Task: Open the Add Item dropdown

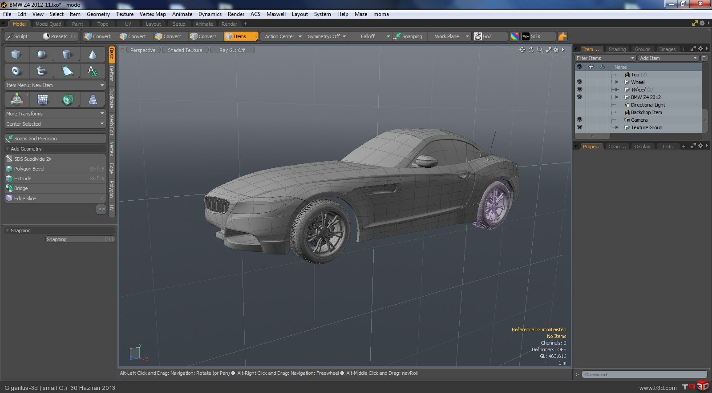Action: [x=668, y=58]
